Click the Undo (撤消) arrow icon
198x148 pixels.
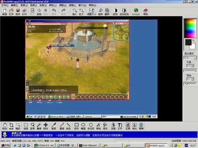(54, 12)
